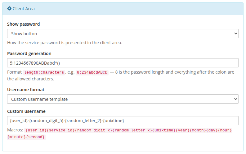Click the {service_id} macro tag
246x154 pixels.
[x=60, y=130]
